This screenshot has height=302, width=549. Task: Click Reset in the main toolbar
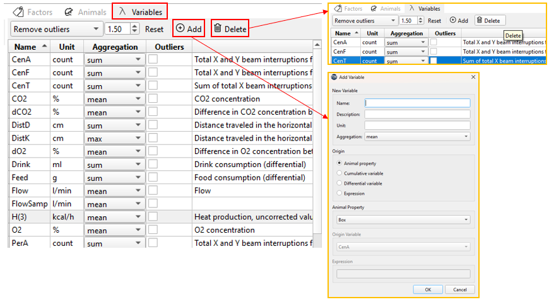coord(154,29)
